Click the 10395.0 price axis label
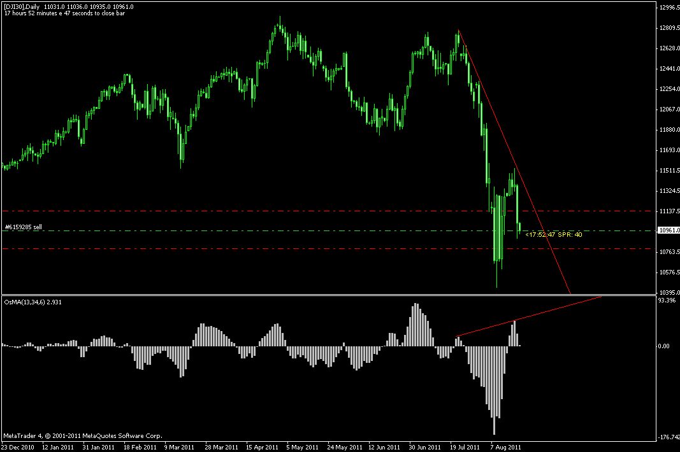 point(669,292)
